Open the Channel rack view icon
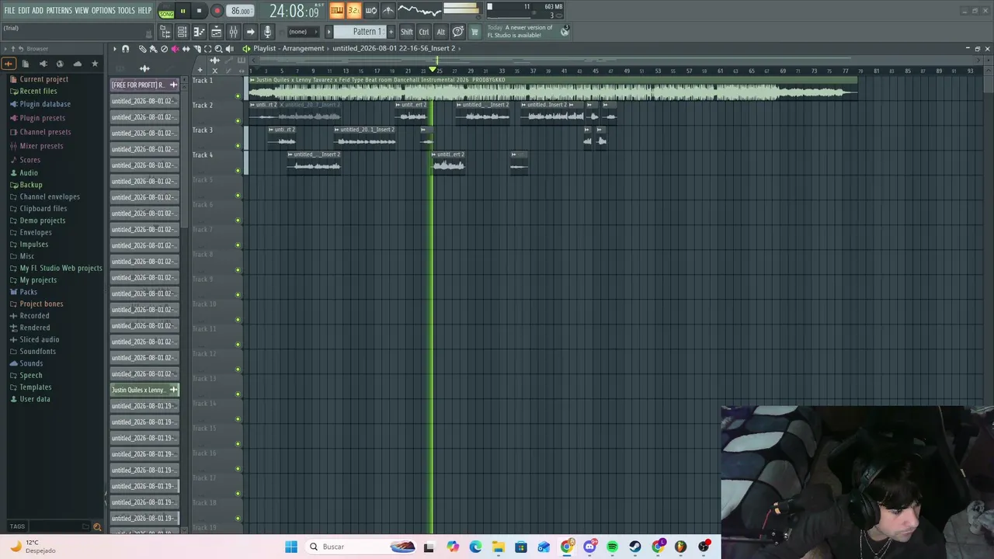The width and height of the screenshot is (994, 559). tap(182, 32)
